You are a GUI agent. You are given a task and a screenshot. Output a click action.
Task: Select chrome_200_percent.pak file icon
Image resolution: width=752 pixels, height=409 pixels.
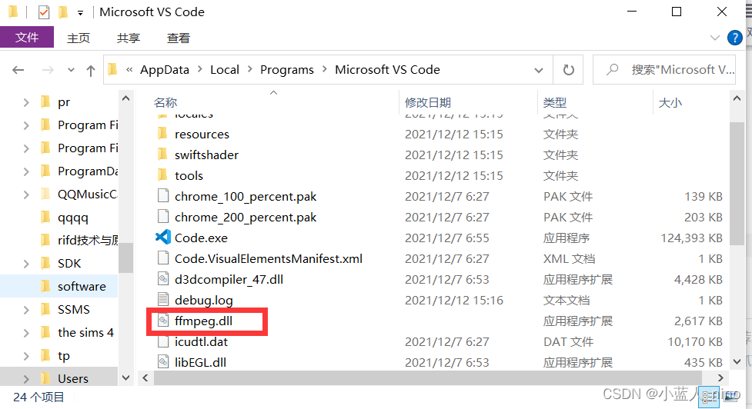coord(163,217)
